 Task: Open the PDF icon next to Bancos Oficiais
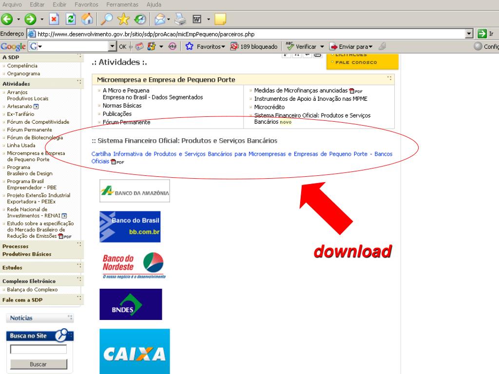tap(117, 162)
